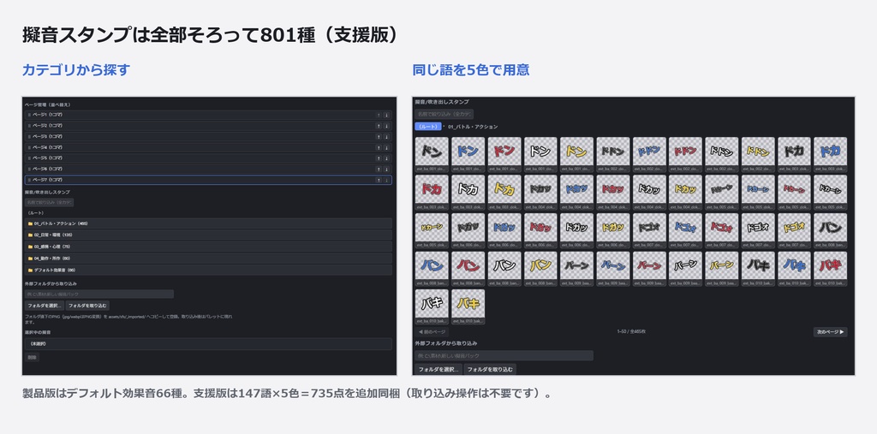
Task: Open the 01_バトル・アクション folder
Action: coord(208,223)
